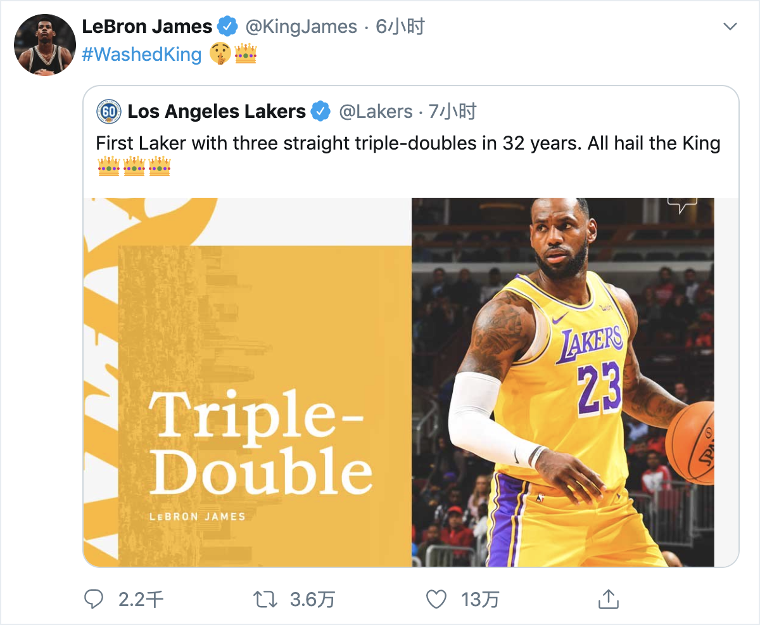Viewport: 760px width, 625px height.
Task: Click the reply speech bubble icon
Action: coord(94,599)
